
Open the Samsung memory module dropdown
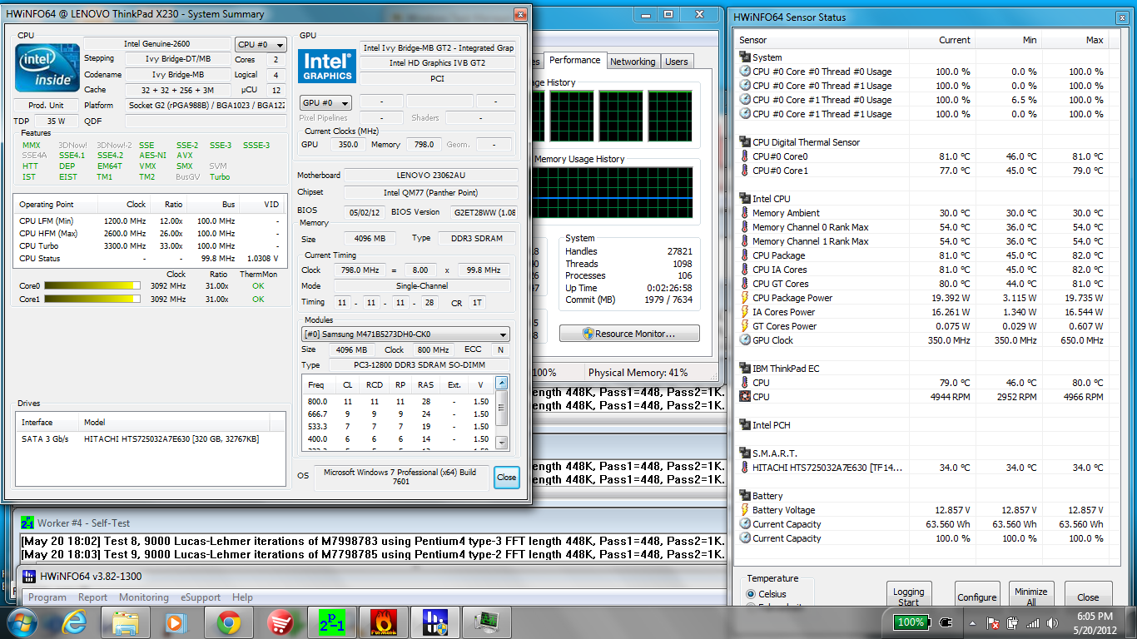tap(405, 334)
